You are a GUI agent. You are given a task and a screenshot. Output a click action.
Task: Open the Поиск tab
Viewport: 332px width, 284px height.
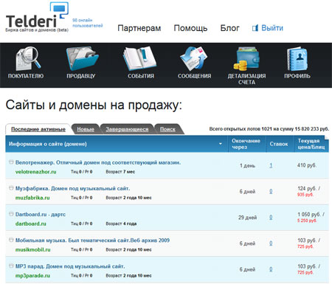pyautogui.click(x=167, y=129)
